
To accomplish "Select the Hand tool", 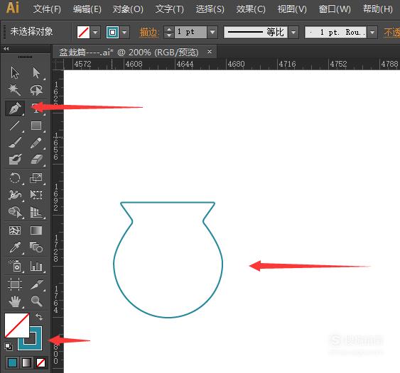I will 15,301.
